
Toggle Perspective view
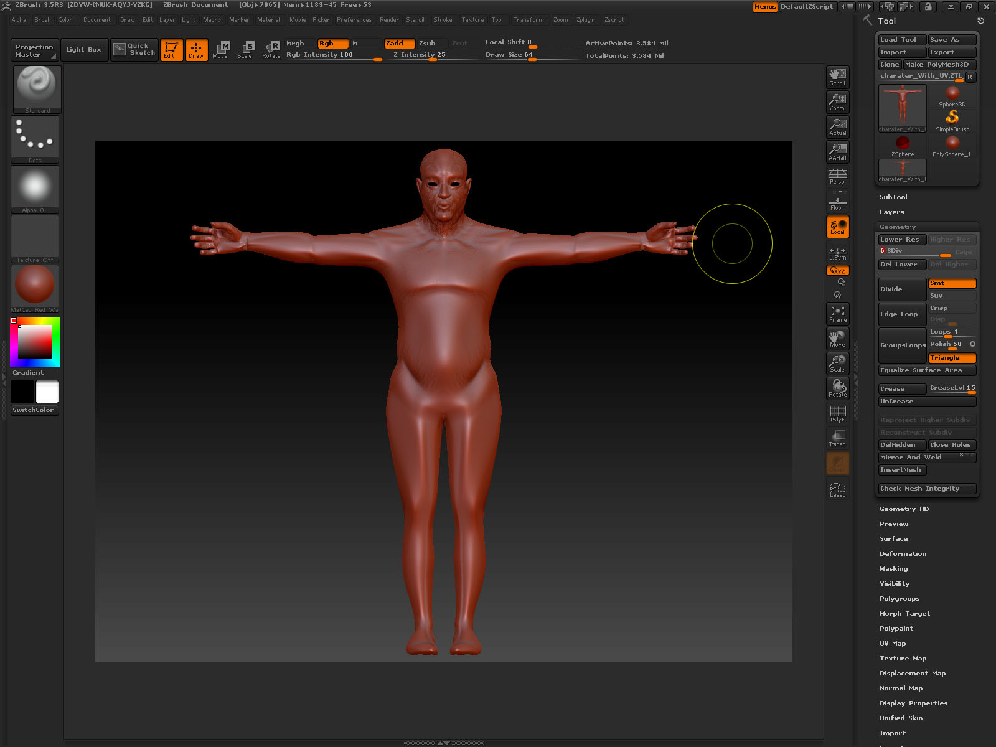[x=838, y=176]
